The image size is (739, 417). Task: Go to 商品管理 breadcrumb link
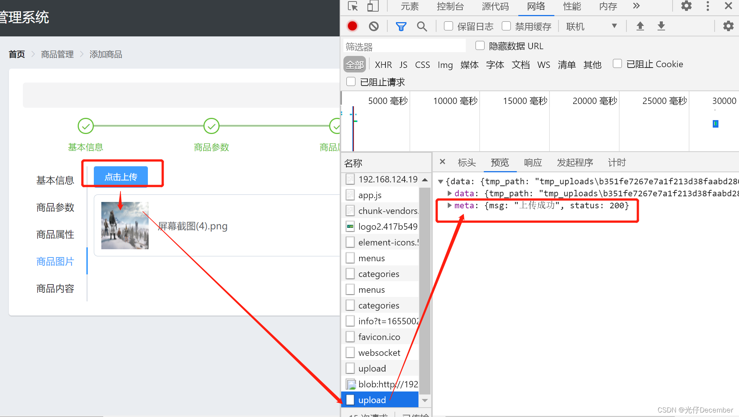(x=57, y=54)
